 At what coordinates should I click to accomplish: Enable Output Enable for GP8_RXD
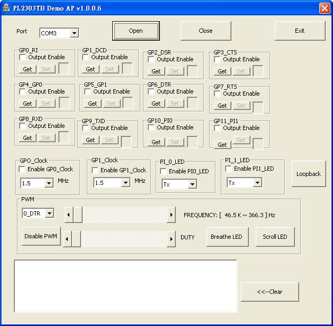click(x=22, y=126)
